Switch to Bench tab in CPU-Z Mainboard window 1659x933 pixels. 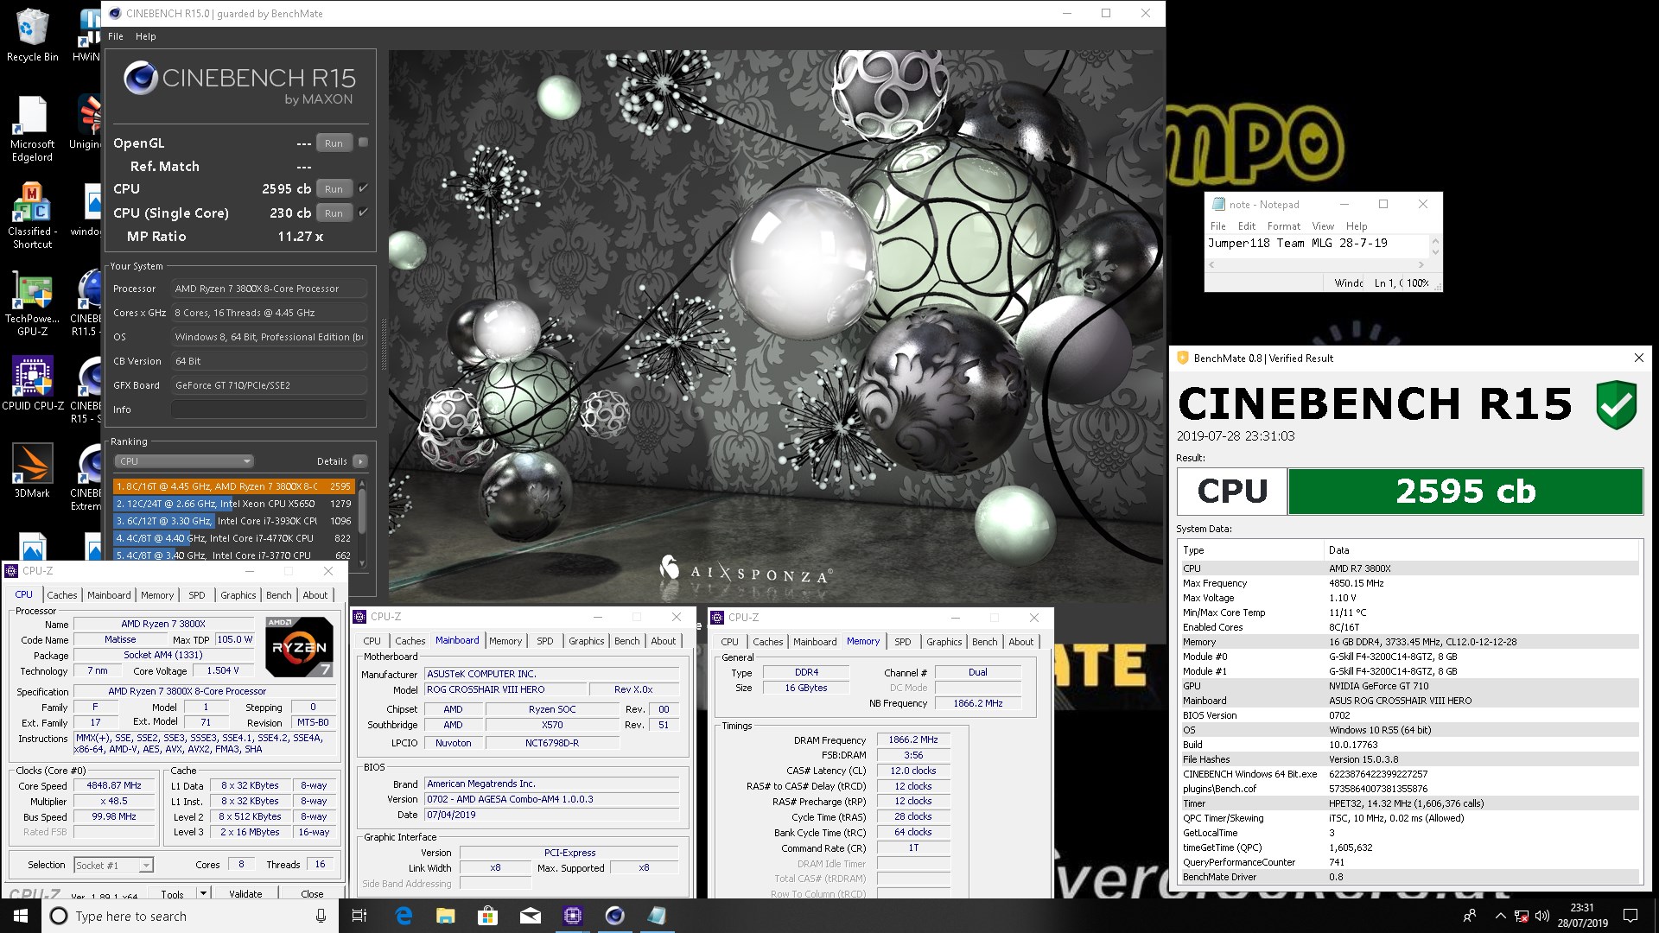627,641
